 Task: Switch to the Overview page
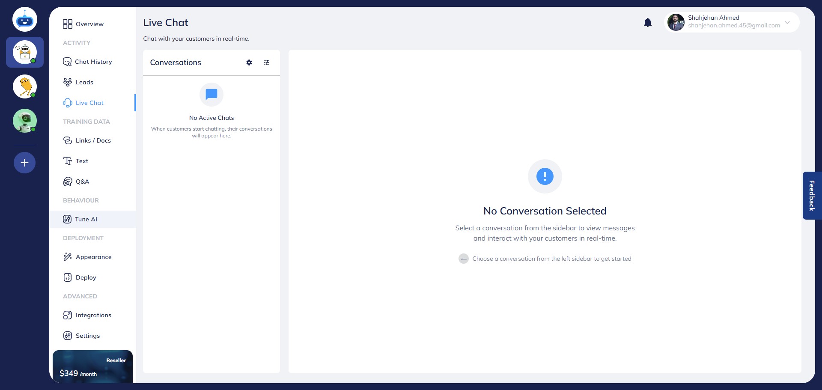click(x=89, y=24)
